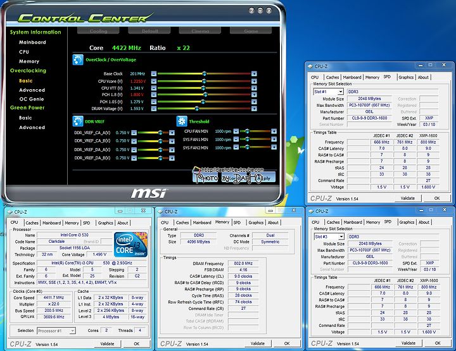Click plus button for DDR_VREF_DA_A

pos(172,150)
